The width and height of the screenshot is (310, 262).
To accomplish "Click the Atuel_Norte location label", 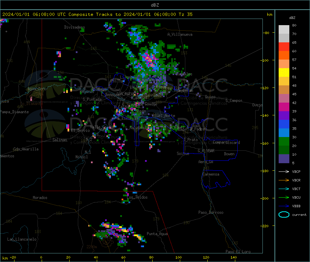I will [x=164, y=116].
